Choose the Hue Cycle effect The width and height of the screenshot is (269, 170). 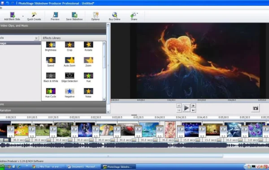(51, 93)
